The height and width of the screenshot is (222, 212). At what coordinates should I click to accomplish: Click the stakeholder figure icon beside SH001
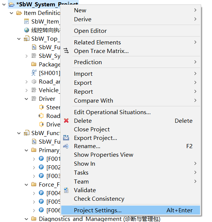[x=34, y=73]
